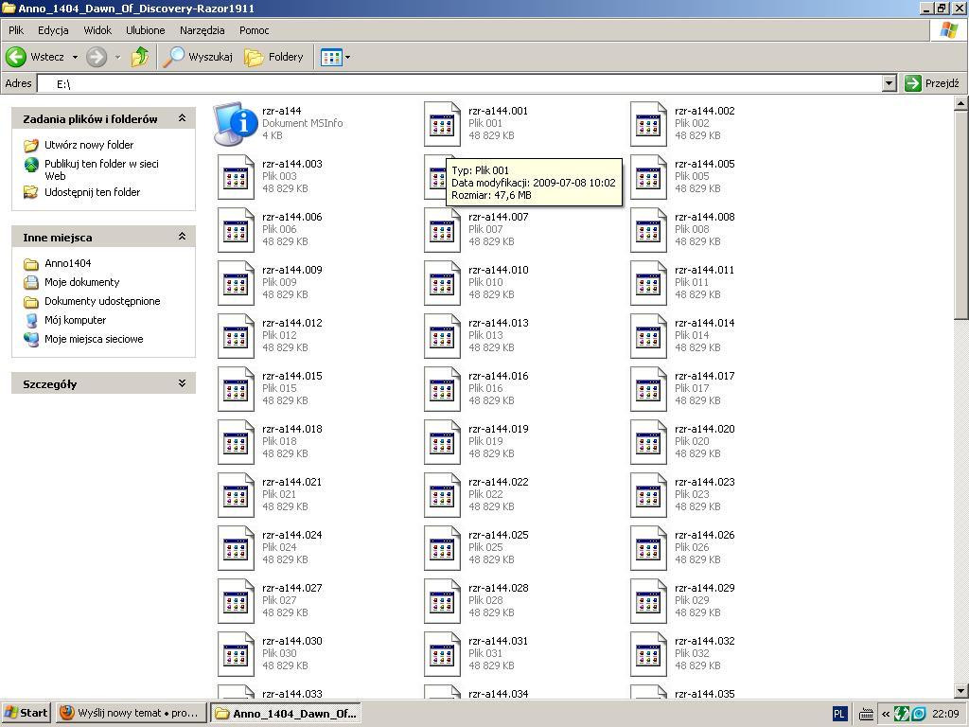Image resolution: width=969 pixels, height=727 pixels.
Task: Open the Widok menu
Action: pyautogui.click(x=97, y=30)
